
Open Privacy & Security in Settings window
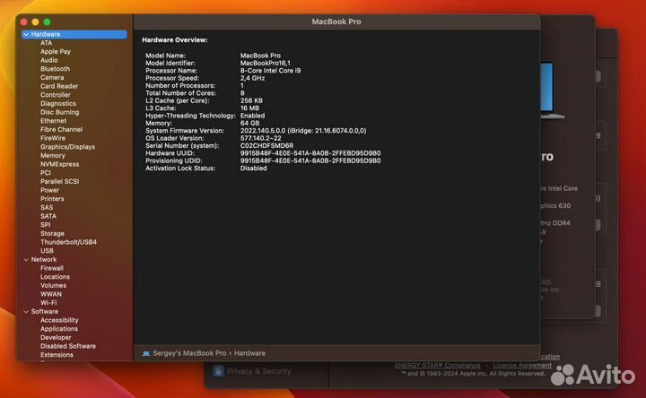(x=258, y=371)
